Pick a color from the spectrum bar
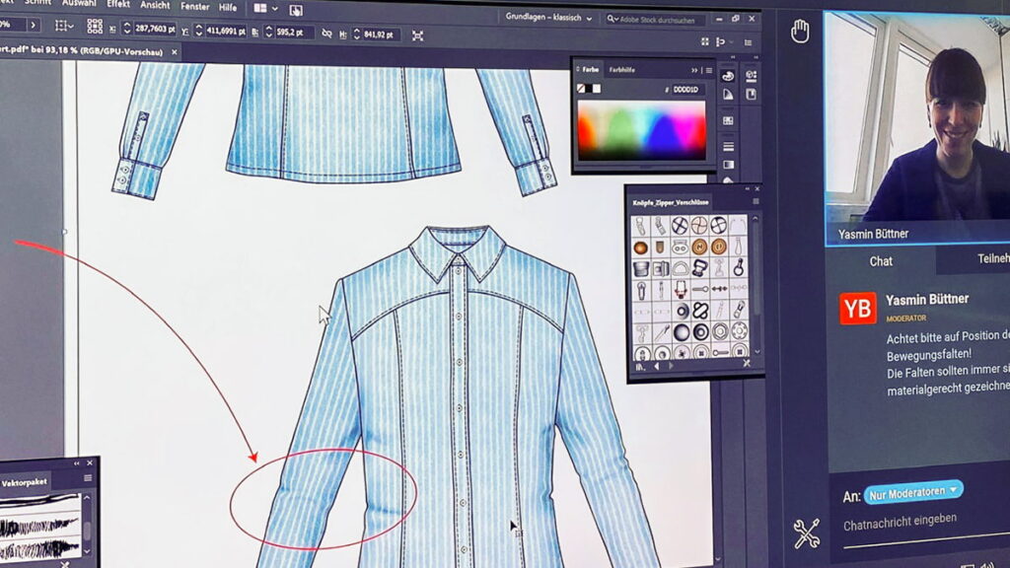The height and width of the screenshot is (568, 1010). point(641,131)
